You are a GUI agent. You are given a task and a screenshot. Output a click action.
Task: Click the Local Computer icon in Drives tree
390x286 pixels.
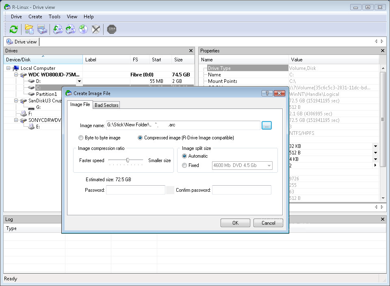coord(16,68)
